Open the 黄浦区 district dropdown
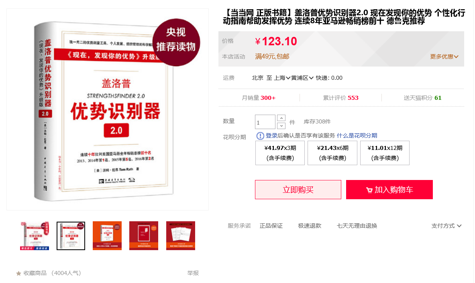Screen dimensions: 475x283 (302, 78)
